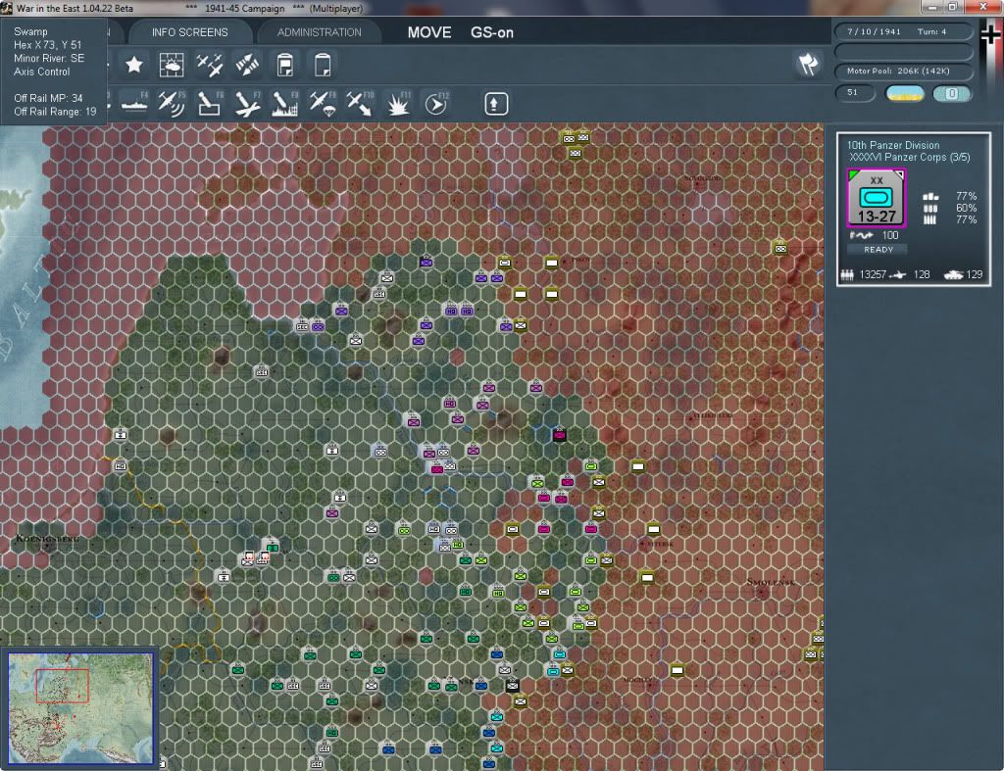Click the date 7/10/1941 Turn 4 field
Image resolution: width=1004 pixels, height=771 pixels.
tap(904, 31)
